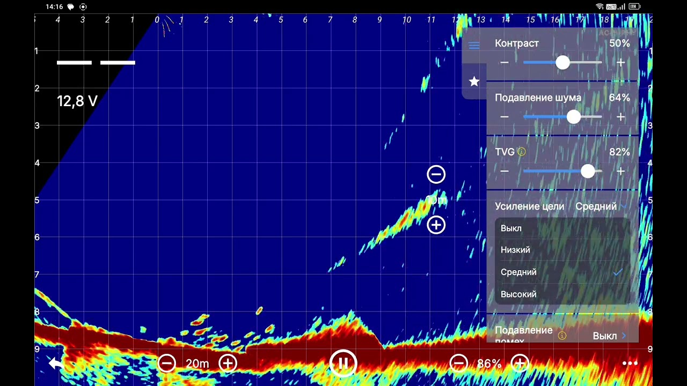This screenshot has height=386, width=687.
Task: Go back with arrow icon
Action: click(x=56, y=363)
